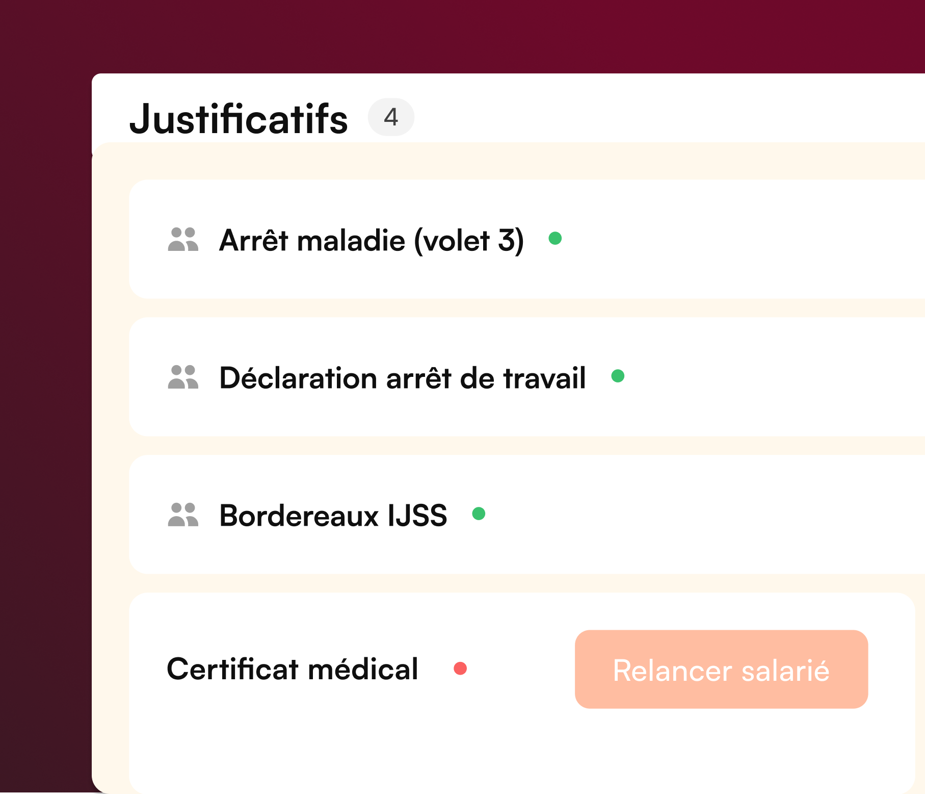Screen dimensions: 925x794
Task: Click green status dot for Déclaration arrêt de travail
Action: tap(618, 376)
